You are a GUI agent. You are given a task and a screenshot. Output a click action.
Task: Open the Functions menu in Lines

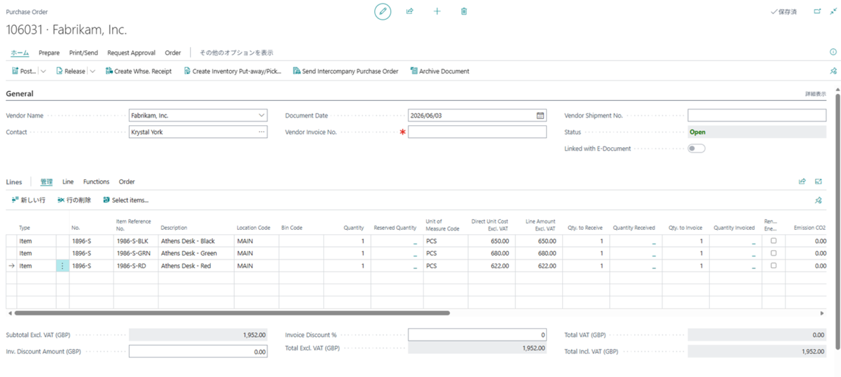point(96,181)
